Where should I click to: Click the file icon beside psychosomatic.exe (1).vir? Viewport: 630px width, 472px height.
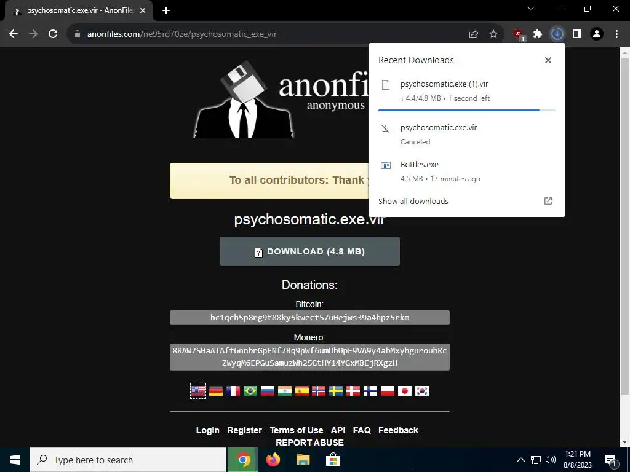[x=386, y=84]
